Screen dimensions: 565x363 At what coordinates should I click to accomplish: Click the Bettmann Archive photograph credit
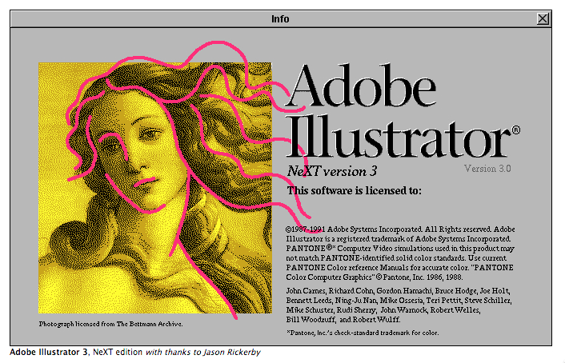(110, 324)
